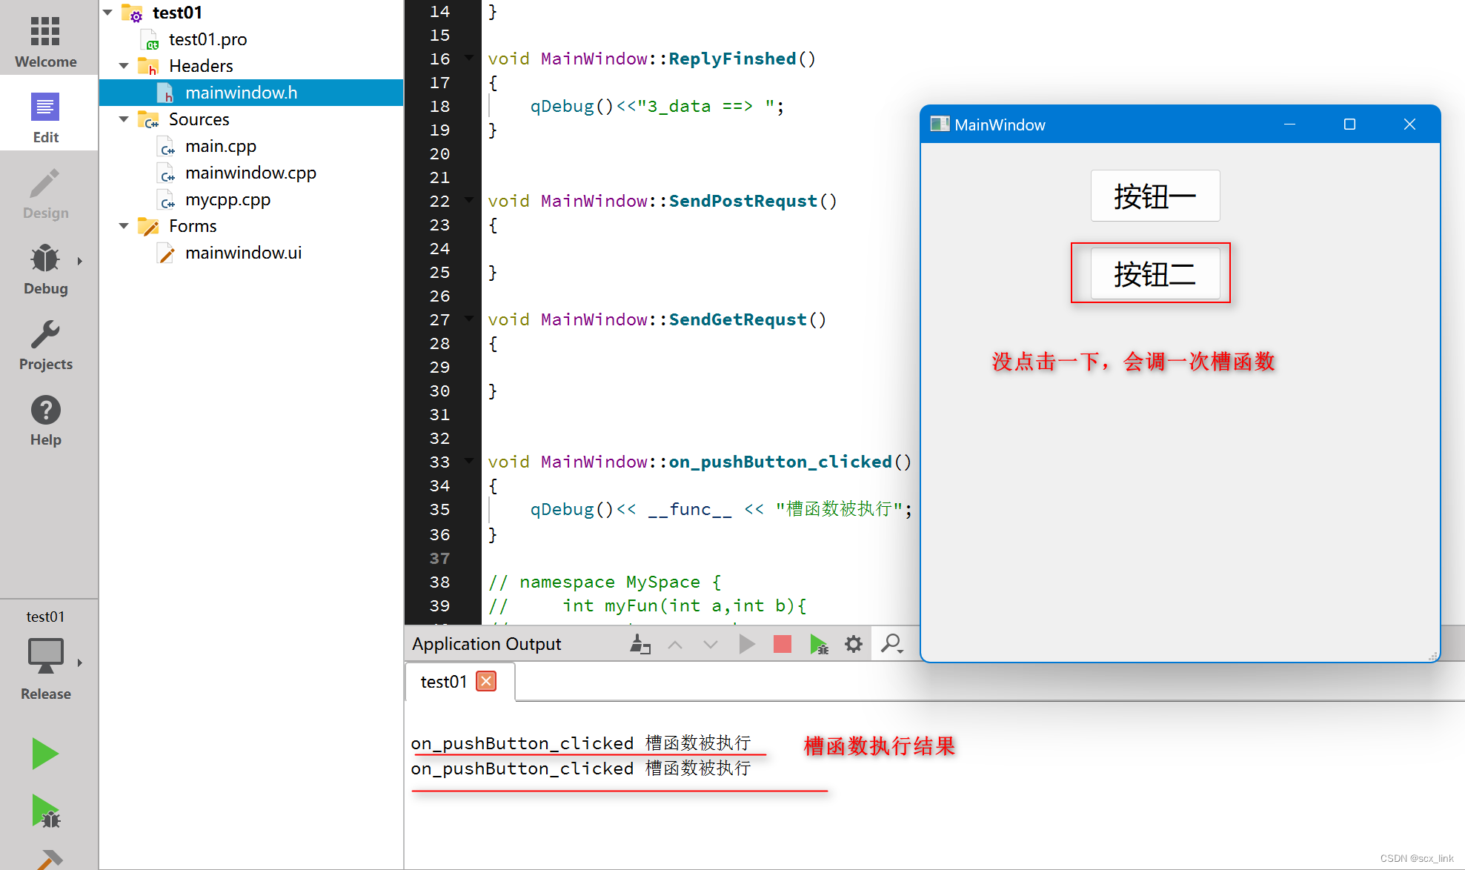Viewport: 1465px width, 870px height.
Task: Select the test01 project root
Action: (x=177, y=13)
